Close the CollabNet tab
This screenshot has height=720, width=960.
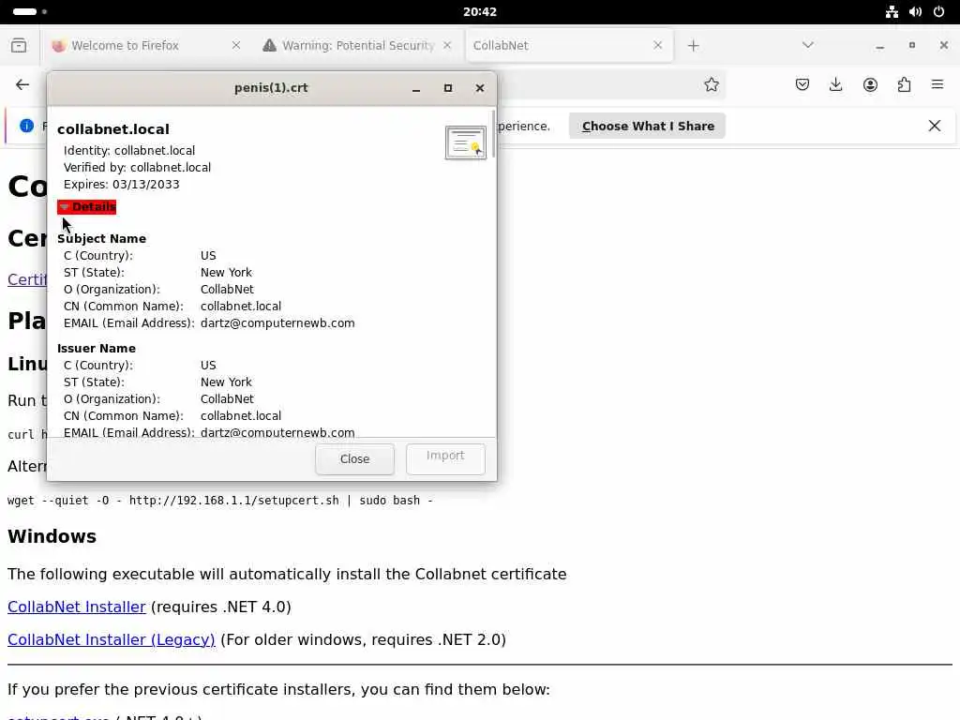[657, 45]
